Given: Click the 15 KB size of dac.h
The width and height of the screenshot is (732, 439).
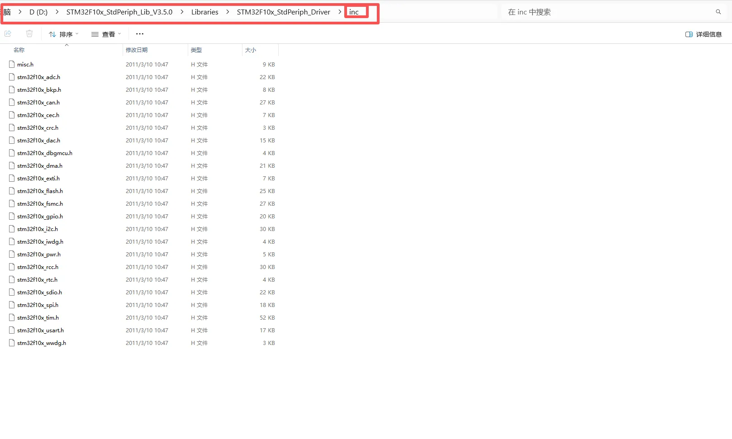Looking at the screenshot, I should click(x=267, y=141).
